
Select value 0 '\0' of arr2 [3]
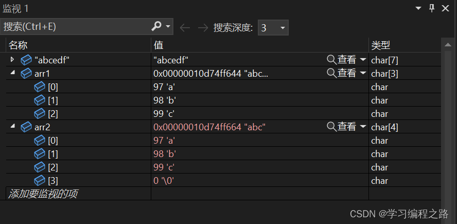[x=164, y=181]
